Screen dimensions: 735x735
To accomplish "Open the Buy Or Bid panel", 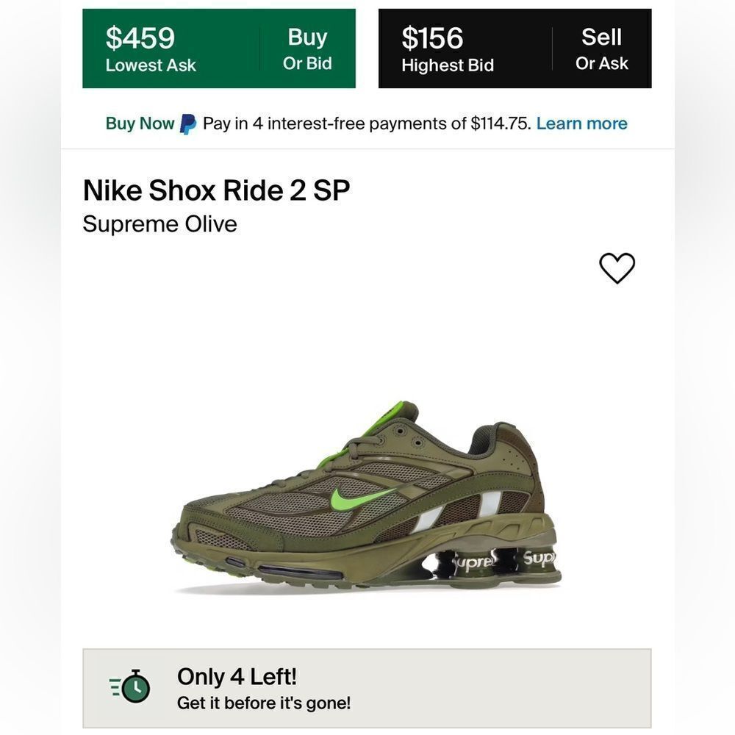I will click(x=308, y=48).
